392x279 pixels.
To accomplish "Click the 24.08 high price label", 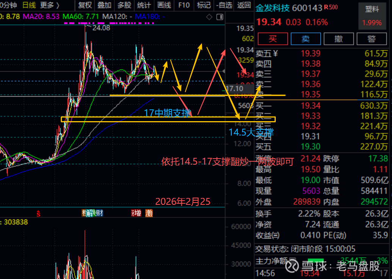I will click(101, 28).
